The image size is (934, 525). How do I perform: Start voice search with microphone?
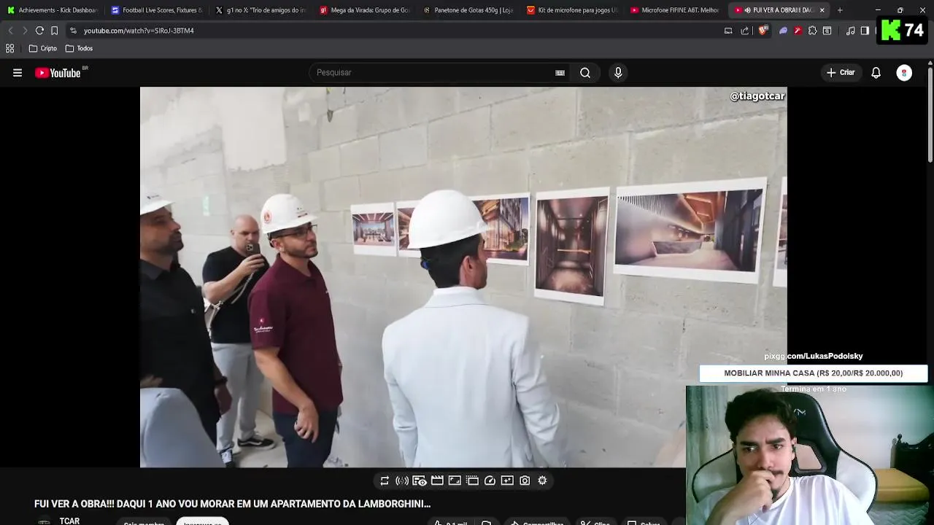point(618,73)
